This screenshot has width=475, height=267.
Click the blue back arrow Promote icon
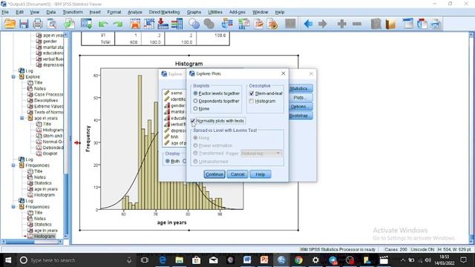tap(308, 24)
